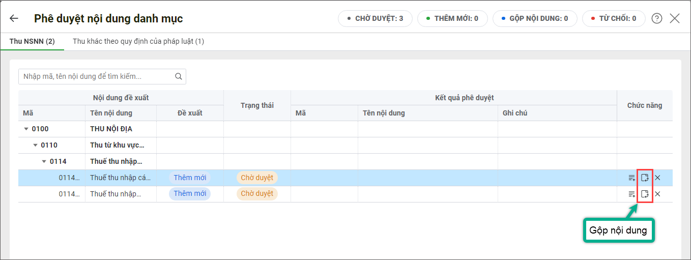Click reject X icon in highlighted row
Image resolution: width=691 pixels, height=260 pixels.
[657, 178]
